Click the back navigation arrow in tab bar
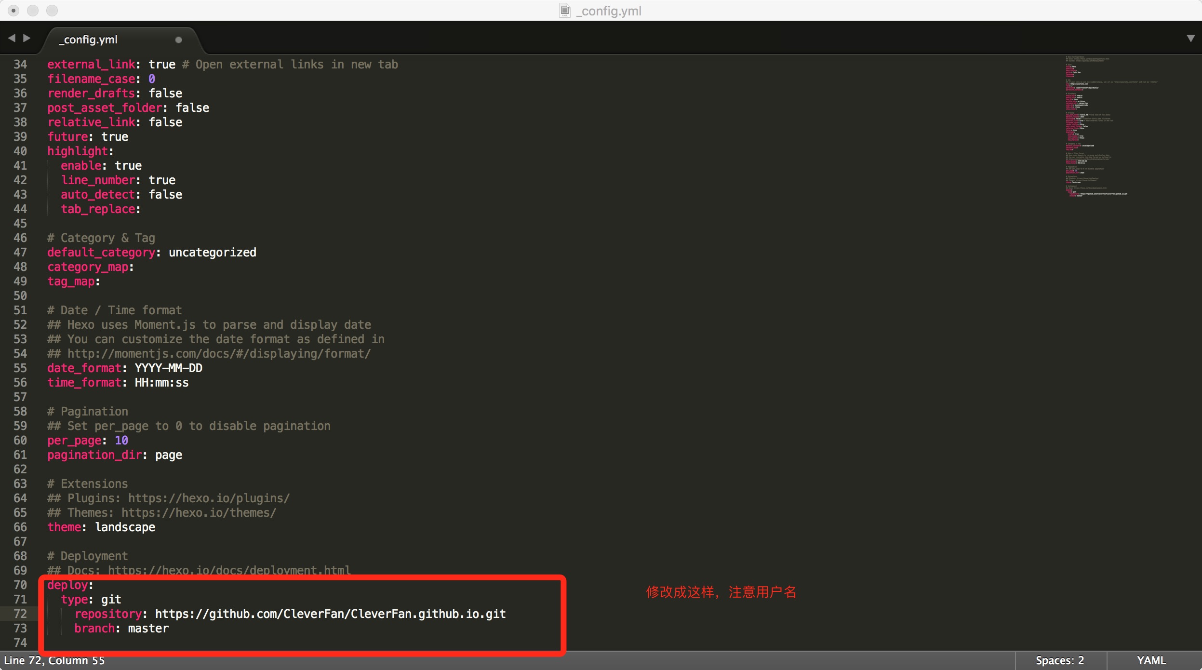Screen dimensions: 1202x670 [12, 38]
